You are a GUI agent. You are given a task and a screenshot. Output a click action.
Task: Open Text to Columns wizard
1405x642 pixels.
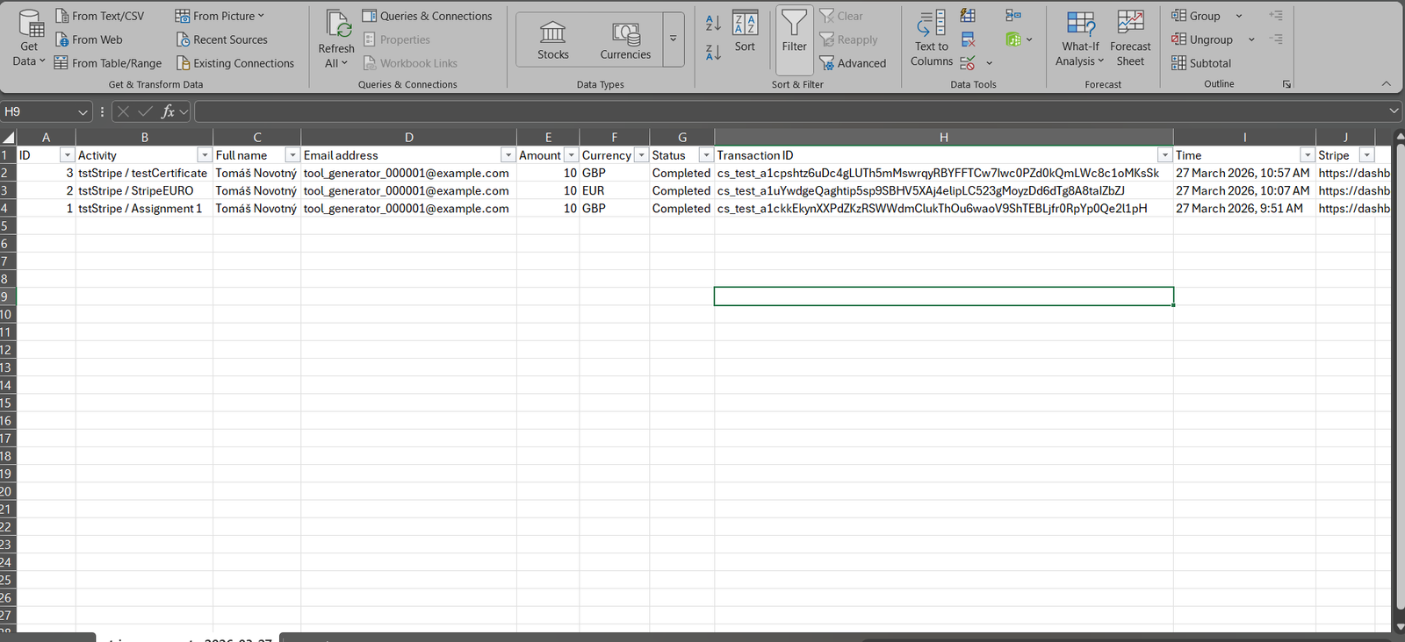[931, 39]
